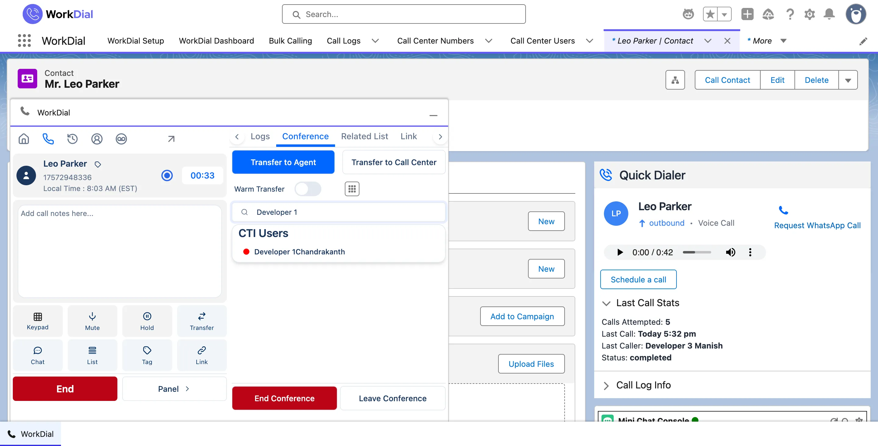The height and width of the screenshot is (446, 878).
Task: Click the Schedule a call button
Action: pyautogui.click(x=638, y=279)
